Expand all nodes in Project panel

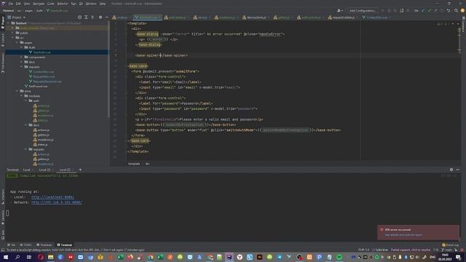click(x=86, y=17)
